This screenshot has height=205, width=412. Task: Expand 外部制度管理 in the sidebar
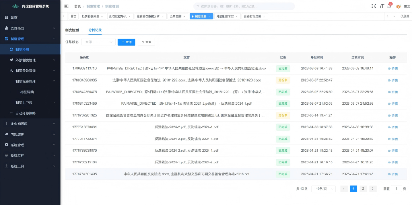pyautogui.click(x=30, y=60)
